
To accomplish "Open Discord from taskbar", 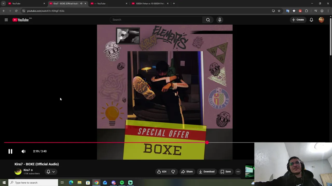I will pos(113,183).
